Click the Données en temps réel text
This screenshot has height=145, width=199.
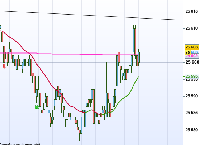[20, 144]
